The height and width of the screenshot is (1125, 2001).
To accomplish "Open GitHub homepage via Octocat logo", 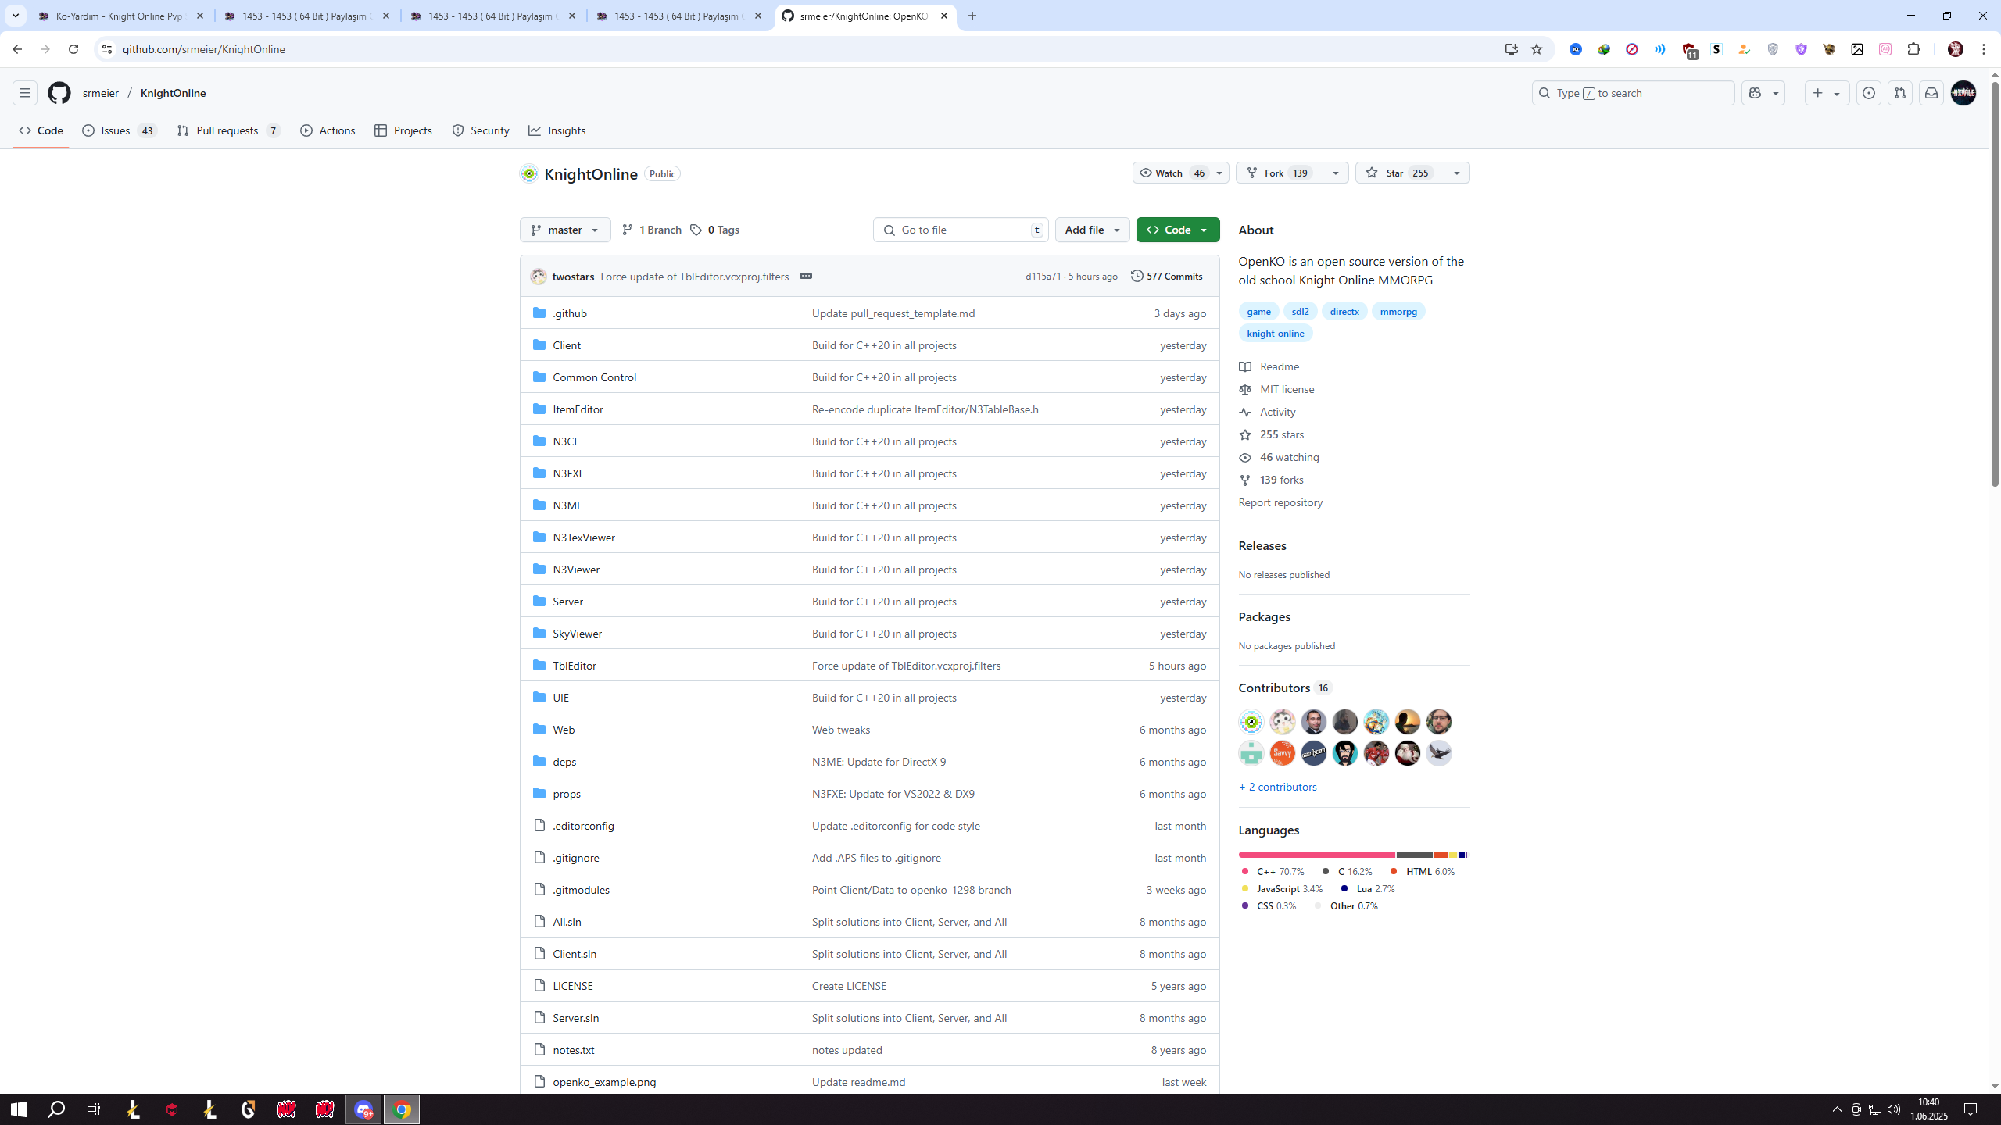I will click(59, 93).
